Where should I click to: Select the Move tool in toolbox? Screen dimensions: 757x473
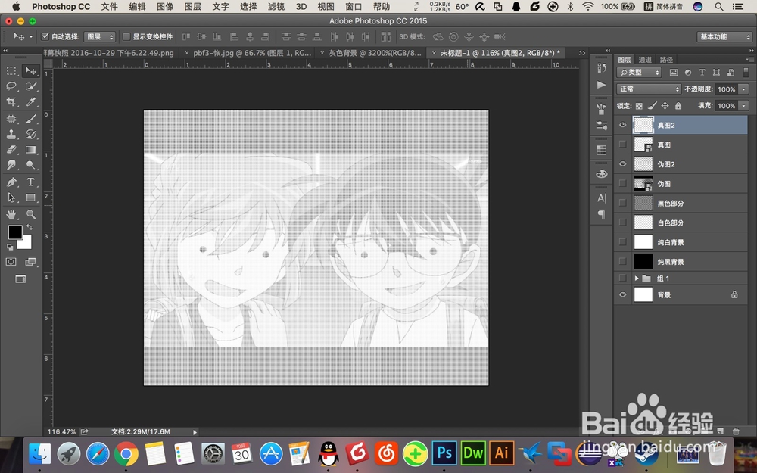(x=30, y=71)
